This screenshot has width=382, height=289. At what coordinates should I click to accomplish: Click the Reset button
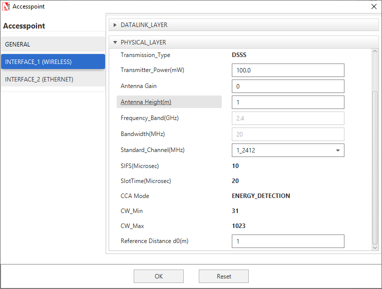tap(224, 276)
